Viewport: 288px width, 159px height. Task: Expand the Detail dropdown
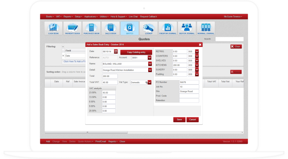click(150, 70)
